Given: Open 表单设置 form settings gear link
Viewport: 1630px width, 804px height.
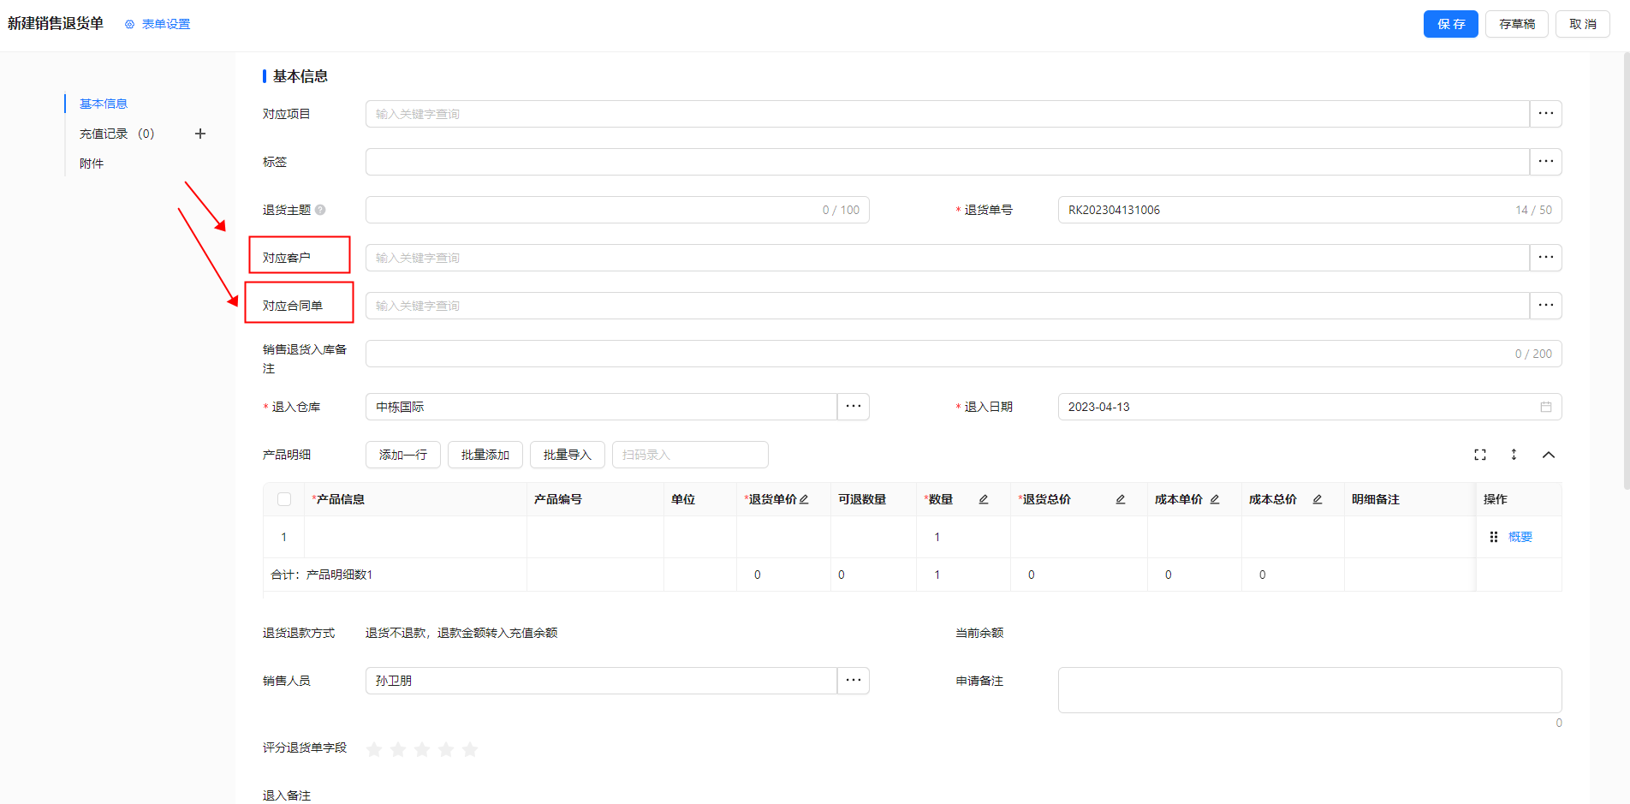Looking at the screenshot, I should [x=158, y=24].
